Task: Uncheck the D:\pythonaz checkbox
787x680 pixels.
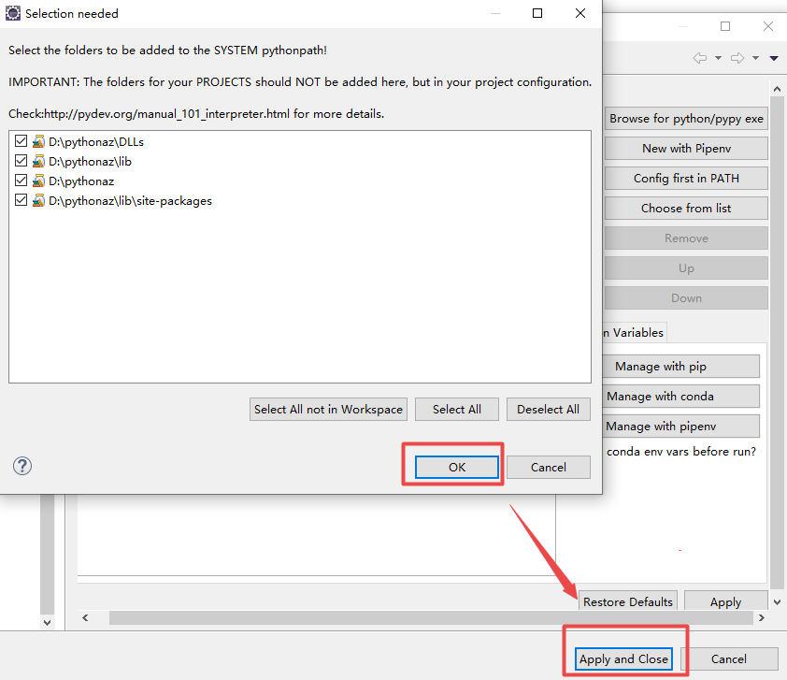Action: pos(21,181)
